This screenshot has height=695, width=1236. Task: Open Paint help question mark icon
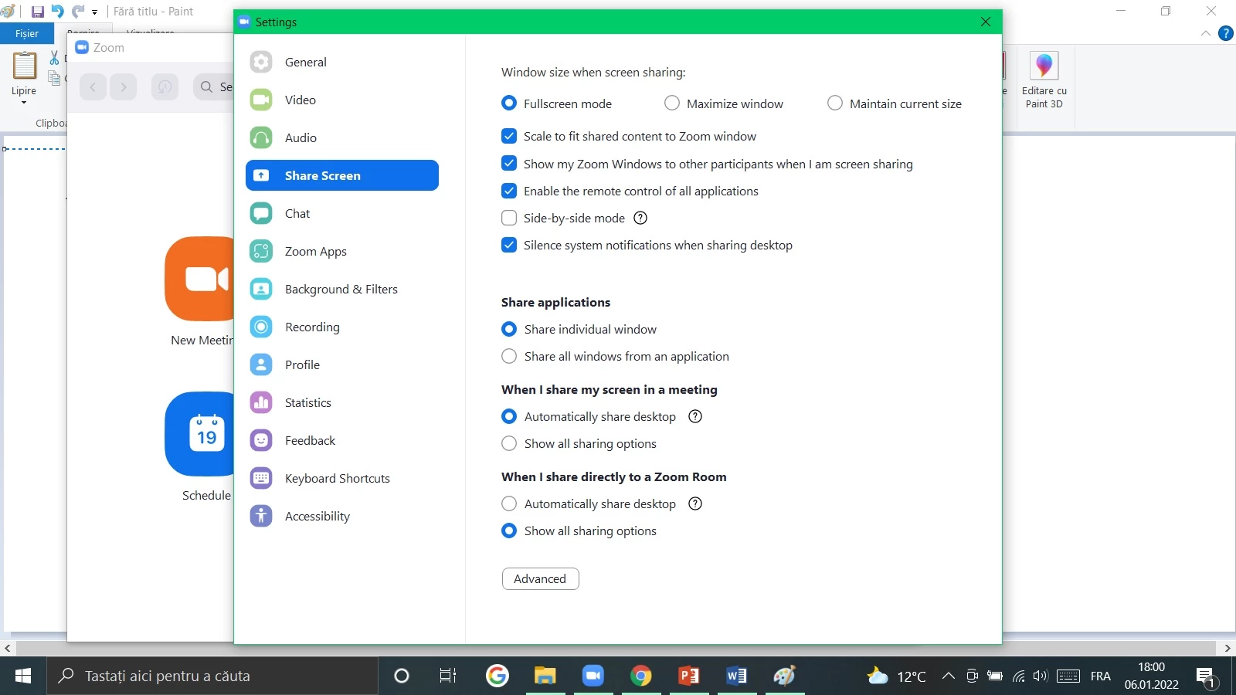(1226, 33)
